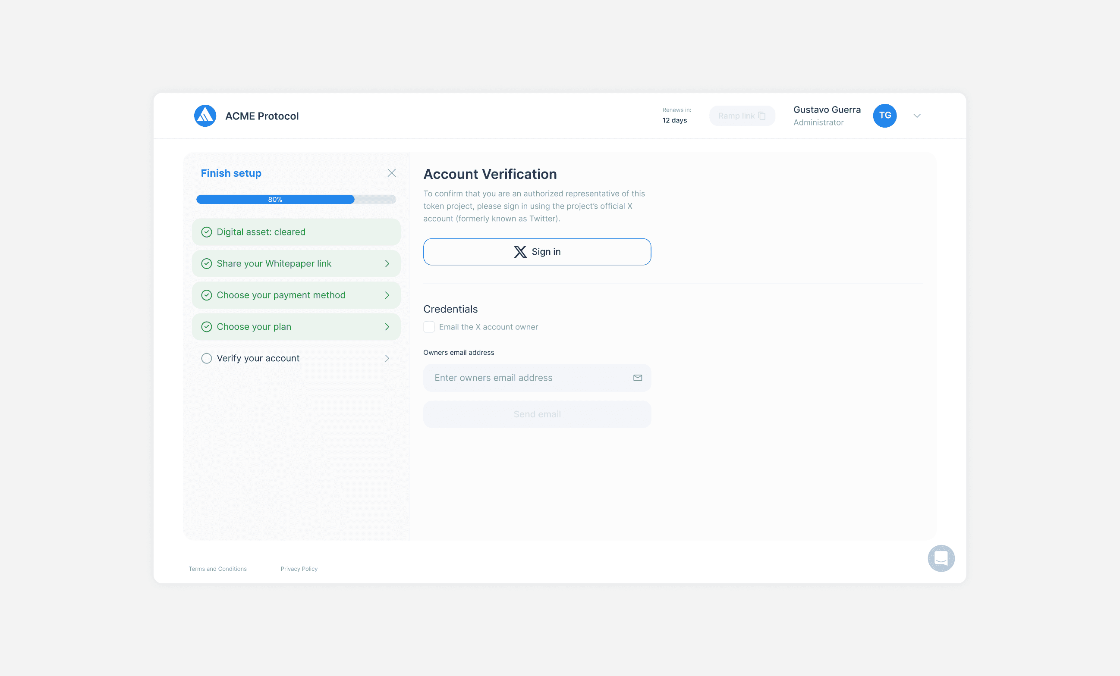Click the envelope icon in email field
The image size is (1120, 676).
point(637,378)
